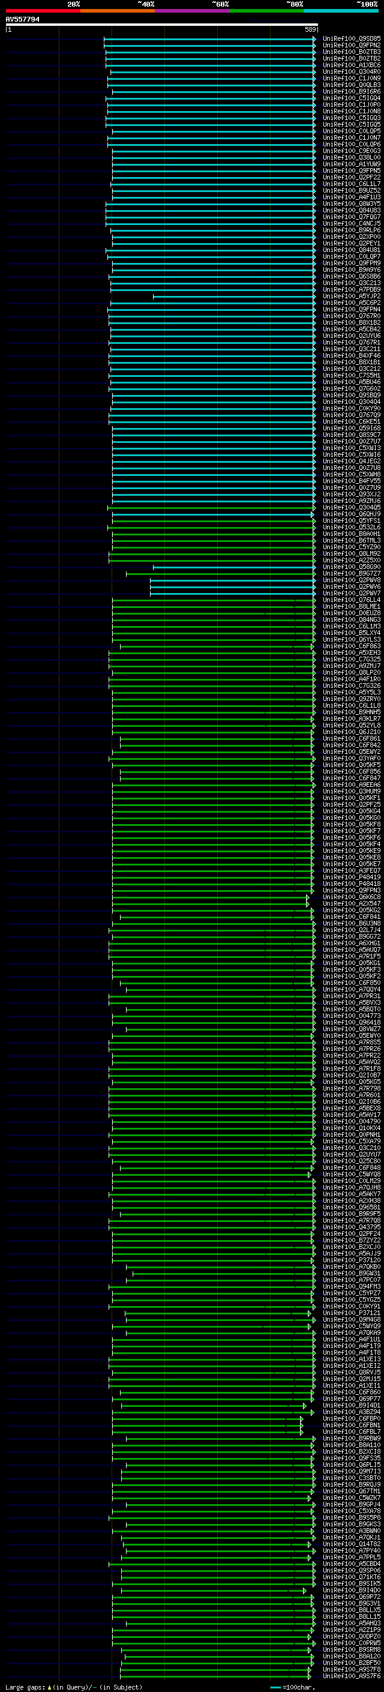The image size is (384, 1692).
Task: Click the orange ~40% identity legend bar
Action: click(118, 11)
